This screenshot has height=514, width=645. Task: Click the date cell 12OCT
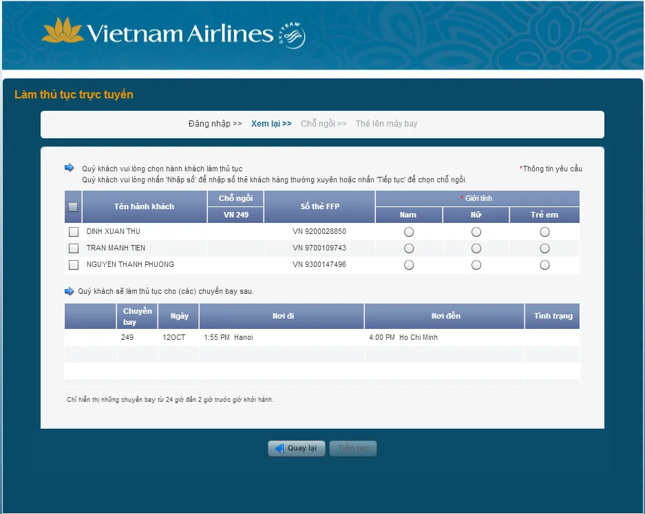pos(174,337)
